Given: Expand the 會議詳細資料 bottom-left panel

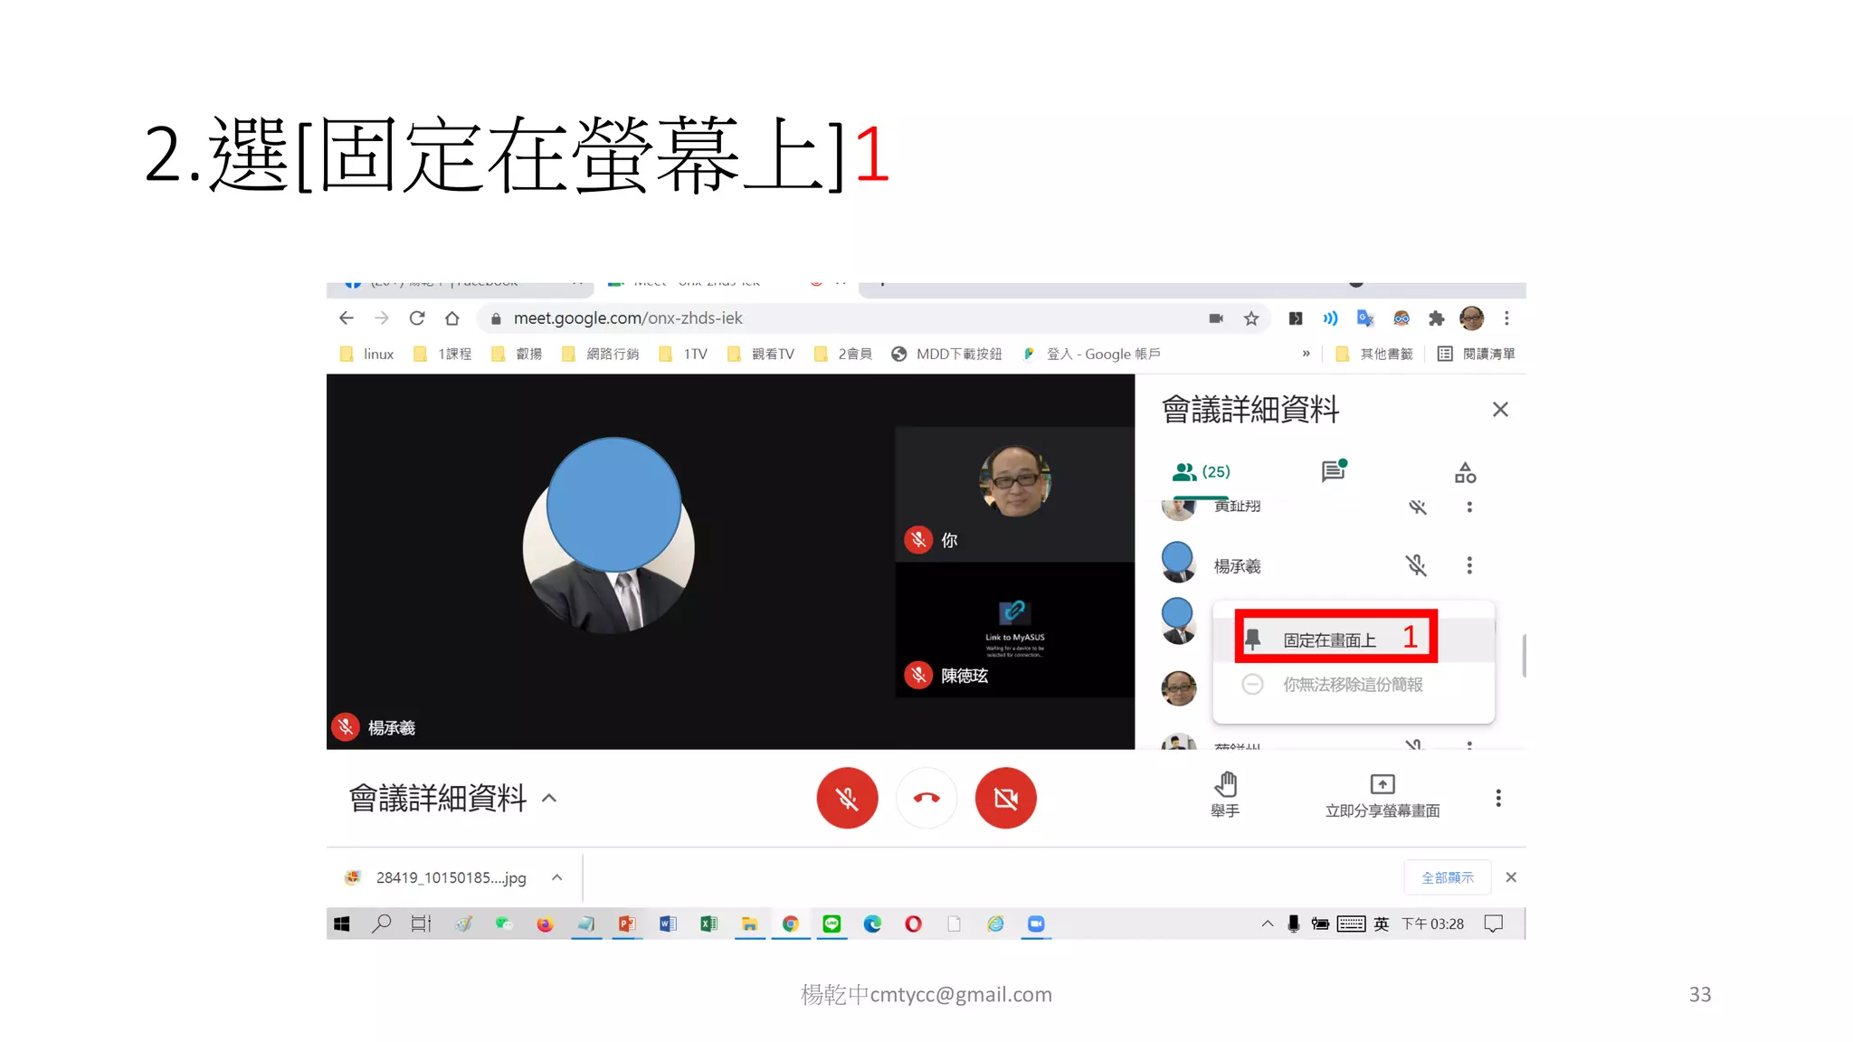Looking at the screenshot, I should 452,798.
